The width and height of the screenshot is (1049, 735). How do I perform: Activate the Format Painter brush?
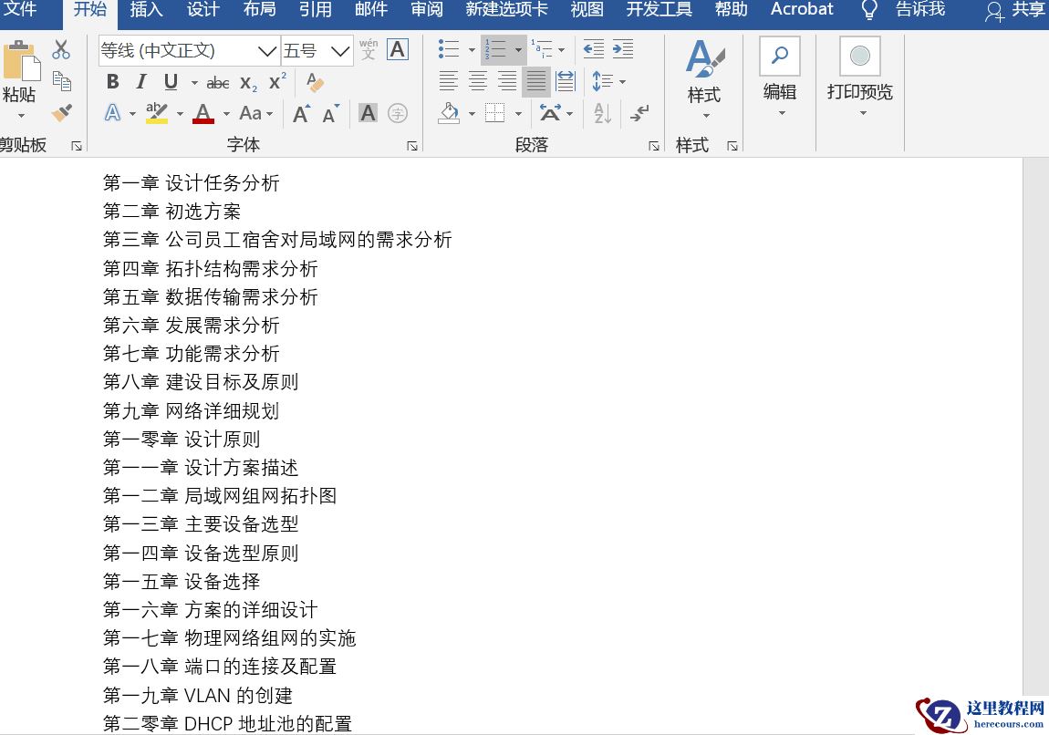click(x=61, y=112)
